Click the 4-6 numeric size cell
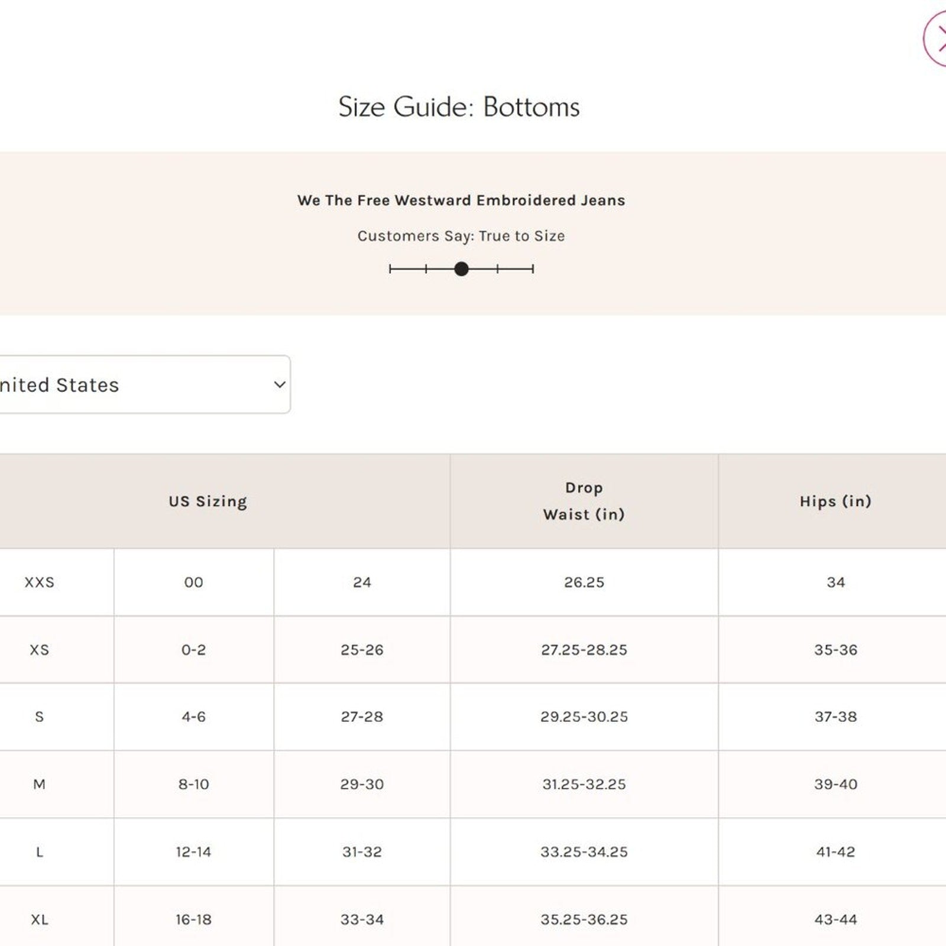This screenshot has height=946, width=946. pyautogui.click(x=193, y=717)
